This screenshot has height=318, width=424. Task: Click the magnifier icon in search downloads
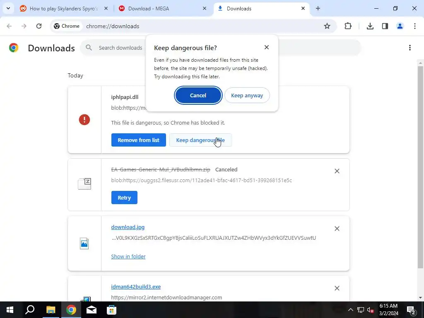pos(89,48)
